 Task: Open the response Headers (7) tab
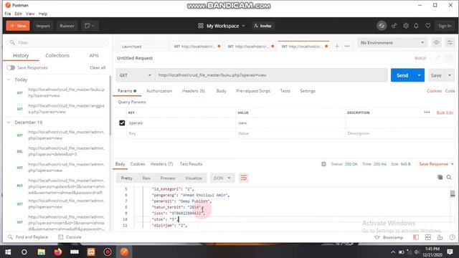click(161, 164)
